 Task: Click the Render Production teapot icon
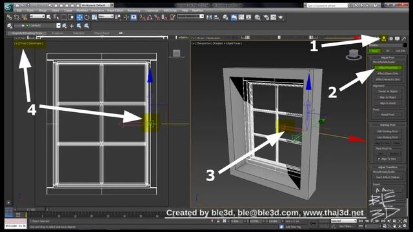click(281, 17)
